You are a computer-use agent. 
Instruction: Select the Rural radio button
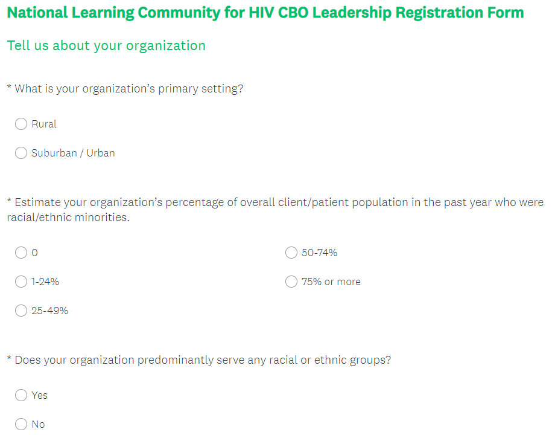21,124
